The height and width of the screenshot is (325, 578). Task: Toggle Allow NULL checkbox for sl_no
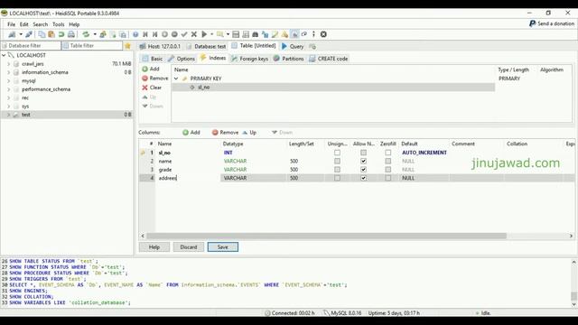coord(363,153)
